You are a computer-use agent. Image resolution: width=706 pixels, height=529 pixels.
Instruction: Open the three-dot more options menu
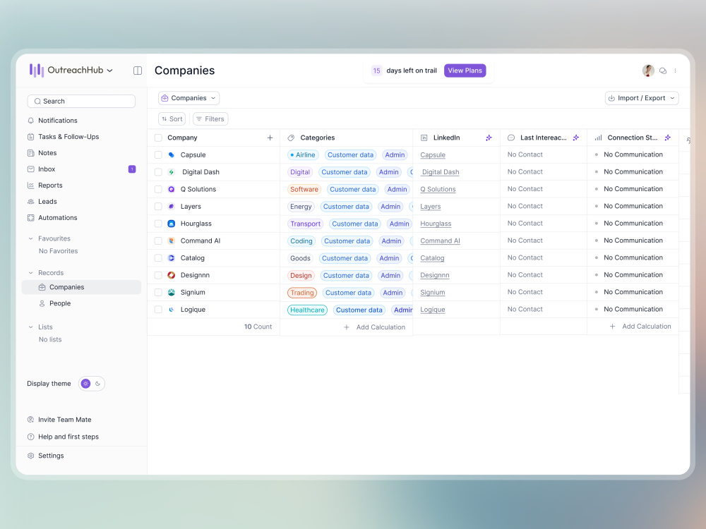(675, 71)
